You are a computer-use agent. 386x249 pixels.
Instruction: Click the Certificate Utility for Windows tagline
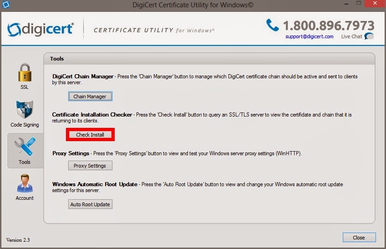[x=154, y=30]
